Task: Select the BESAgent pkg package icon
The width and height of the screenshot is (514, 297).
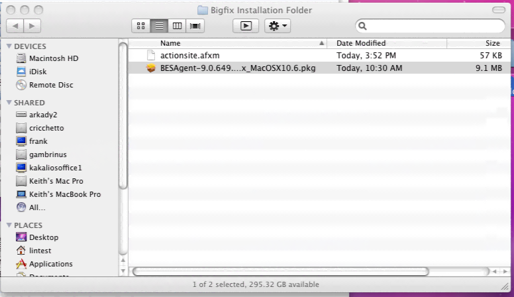Action: (151, 68)
